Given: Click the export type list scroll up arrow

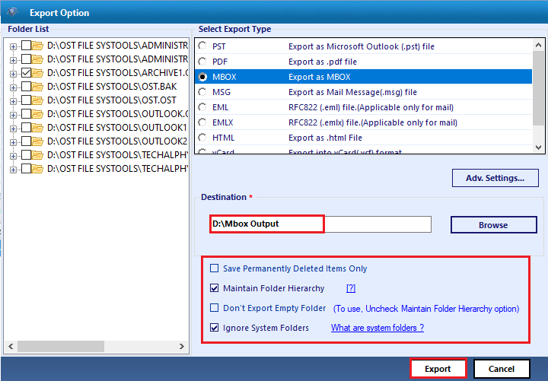Looking at the screenshot, I should pyautogui.click(x=539, y=45).
